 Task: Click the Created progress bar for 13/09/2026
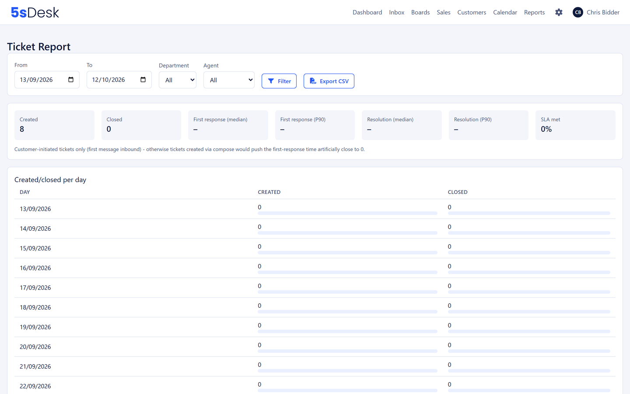point(347,213)
